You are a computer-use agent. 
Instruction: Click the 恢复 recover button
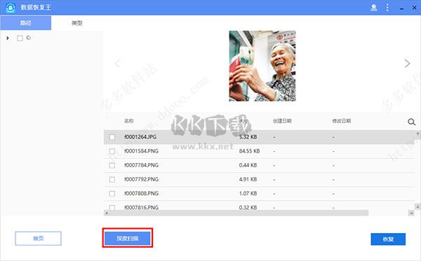(x=388, y=239)
